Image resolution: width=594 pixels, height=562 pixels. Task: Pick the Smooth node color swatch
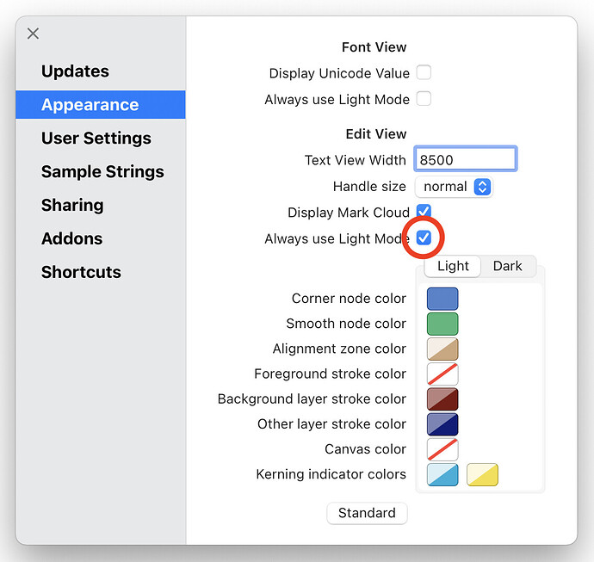(442, 324)
